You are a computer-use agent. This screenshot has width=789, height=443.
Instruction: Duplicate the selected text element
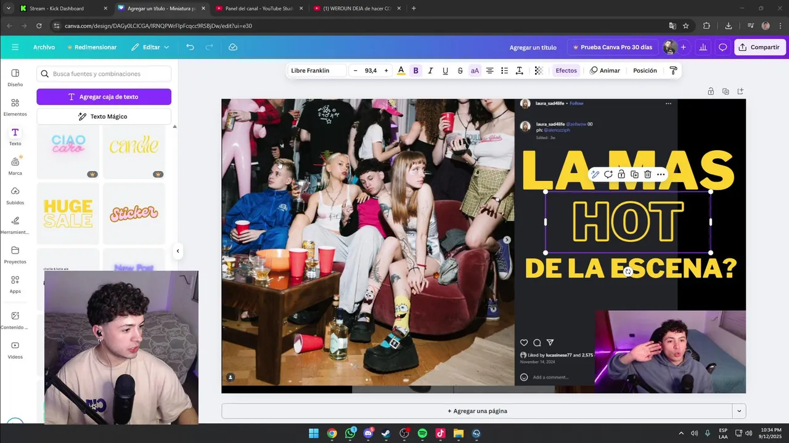pos(634,175)
